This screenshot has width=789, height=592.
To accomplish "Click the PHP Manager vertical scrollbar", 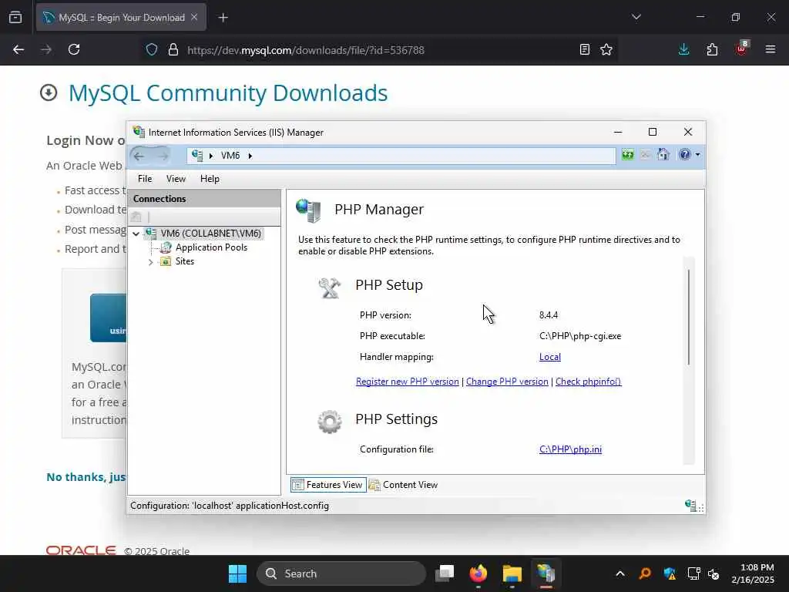I will coord(688,317).
